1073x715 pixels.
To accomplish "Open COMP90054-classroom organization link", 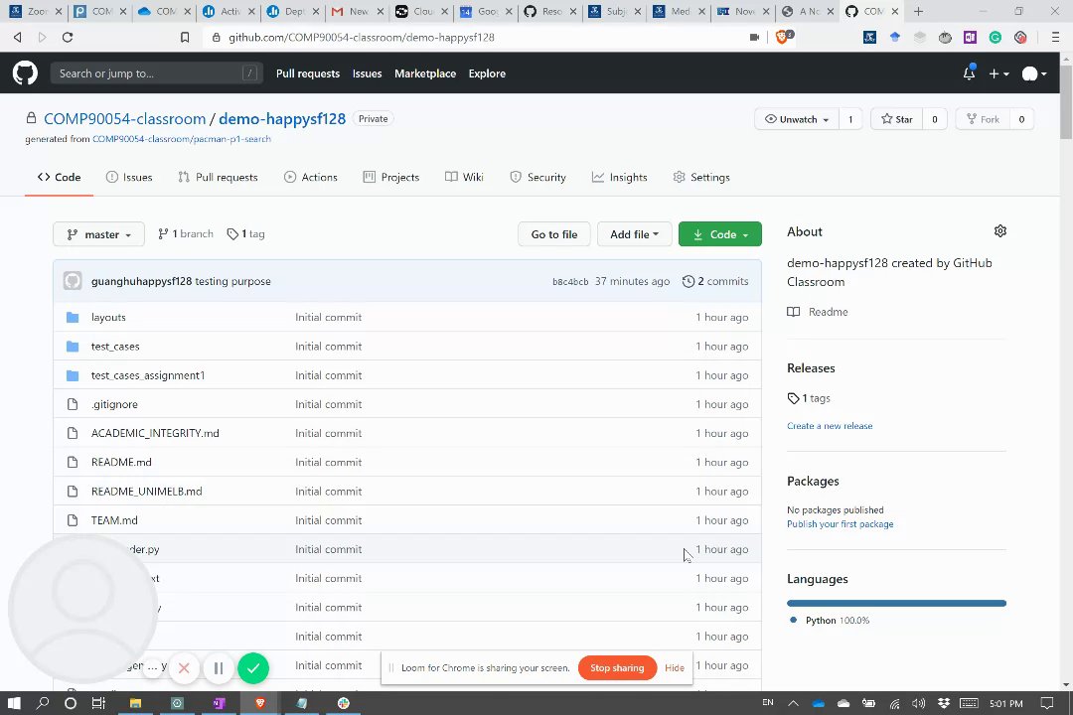I will (124, 119).
